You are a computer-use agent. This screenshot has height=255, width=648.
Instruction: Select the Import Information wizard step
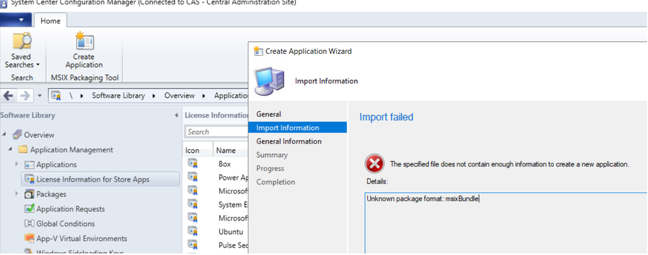click(297, 128)
